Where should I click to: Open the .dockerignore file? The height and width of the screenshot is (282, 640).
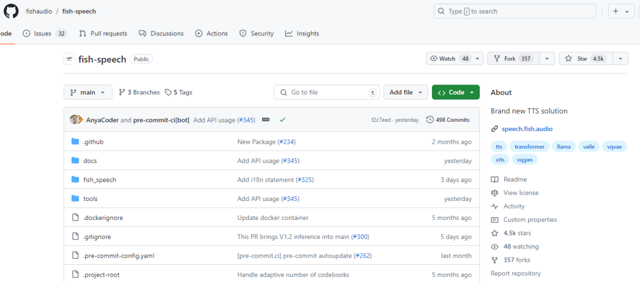coord(103,218)
